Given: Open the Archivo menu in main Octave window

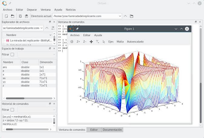Looking at the screenshot, I should coord(8,10).
